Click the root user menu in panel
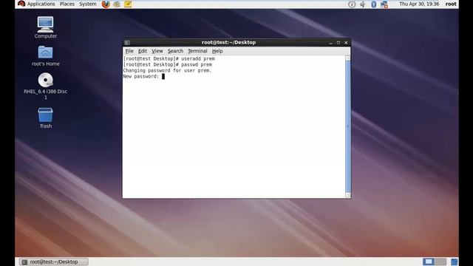Screen dimensions: 473x266 (x=451, y=4)
